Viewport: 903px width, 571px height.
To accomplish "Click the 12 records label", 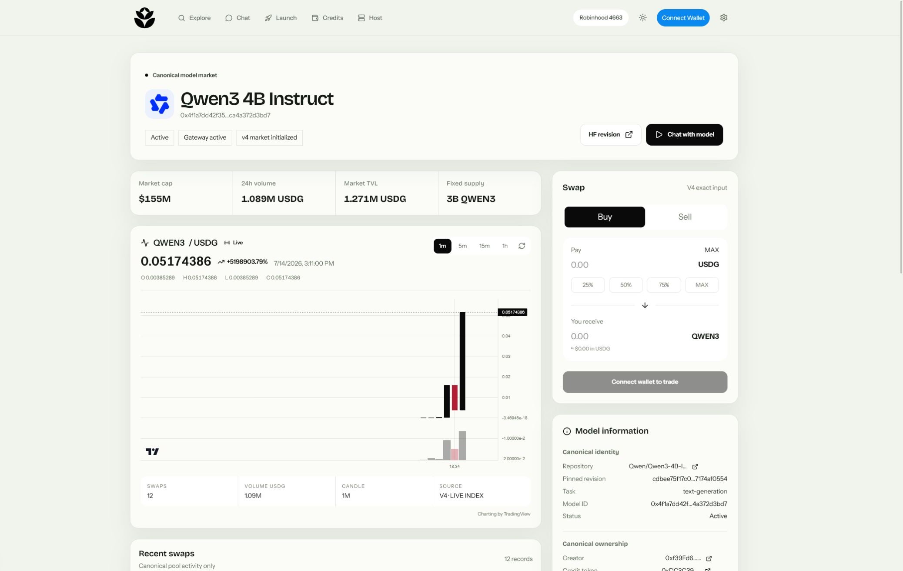I will (x=518, y=559).
